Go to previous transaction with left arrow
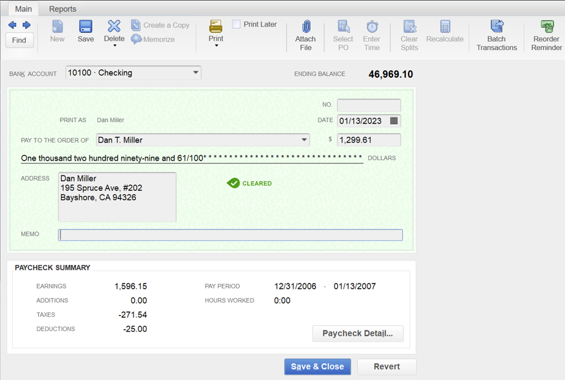 tap(12, 25)
